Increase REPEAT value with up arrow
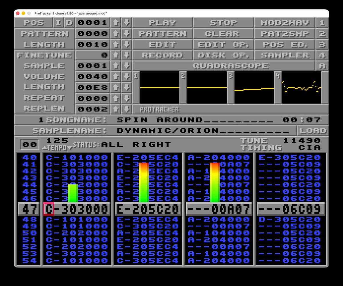 pyautogui.click(x=116, y=98)
